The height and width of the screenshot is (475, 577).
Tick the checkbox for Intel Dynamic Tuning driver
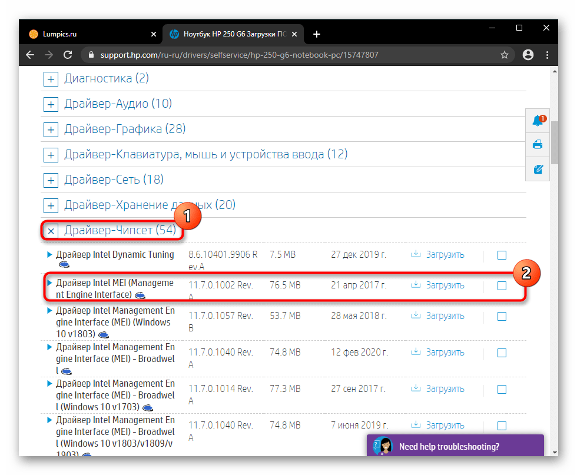(x=502, y=255)
